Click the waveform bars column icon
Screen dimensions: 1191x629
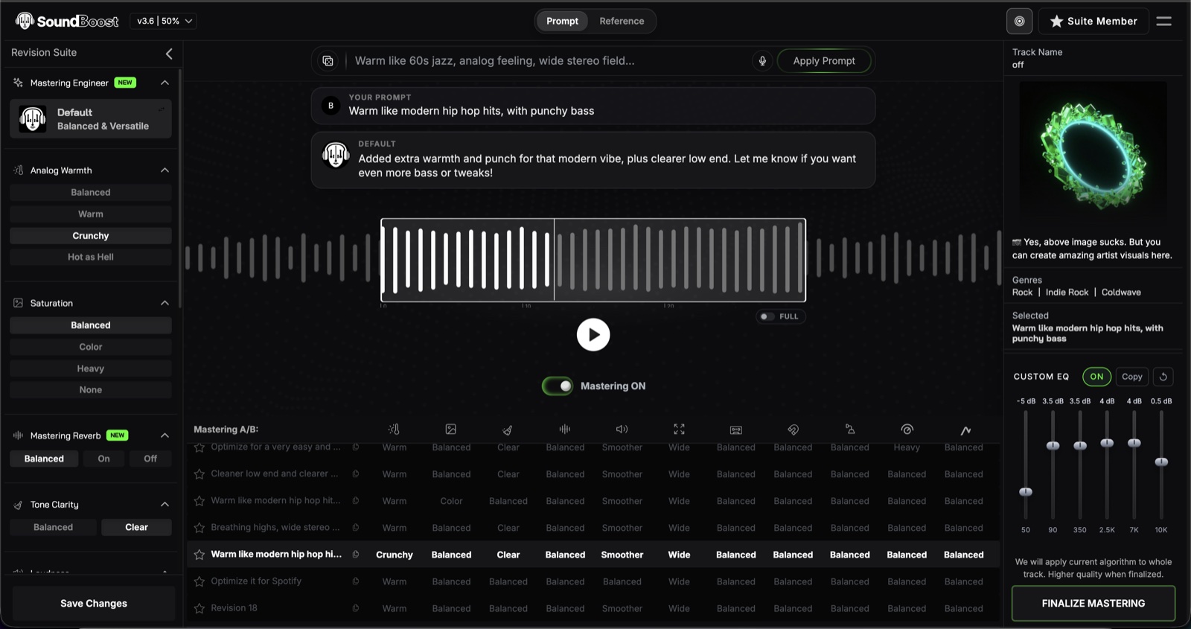click(565, 430)
